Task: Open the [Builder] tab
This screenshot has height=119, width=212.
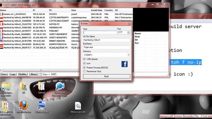Action: [x=23, y=74]
